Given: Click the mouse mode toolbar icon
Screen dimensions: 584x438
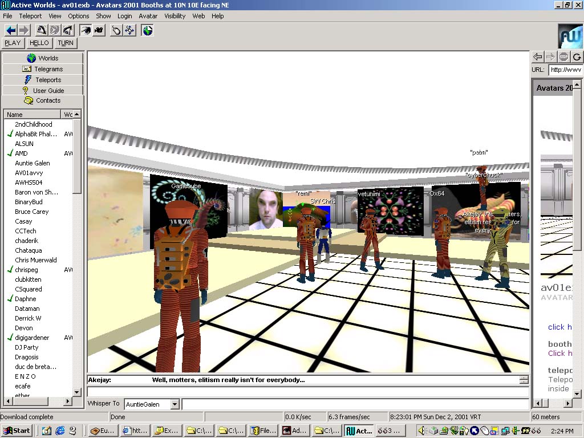Looking at the screenshot, I should (116, 30).
